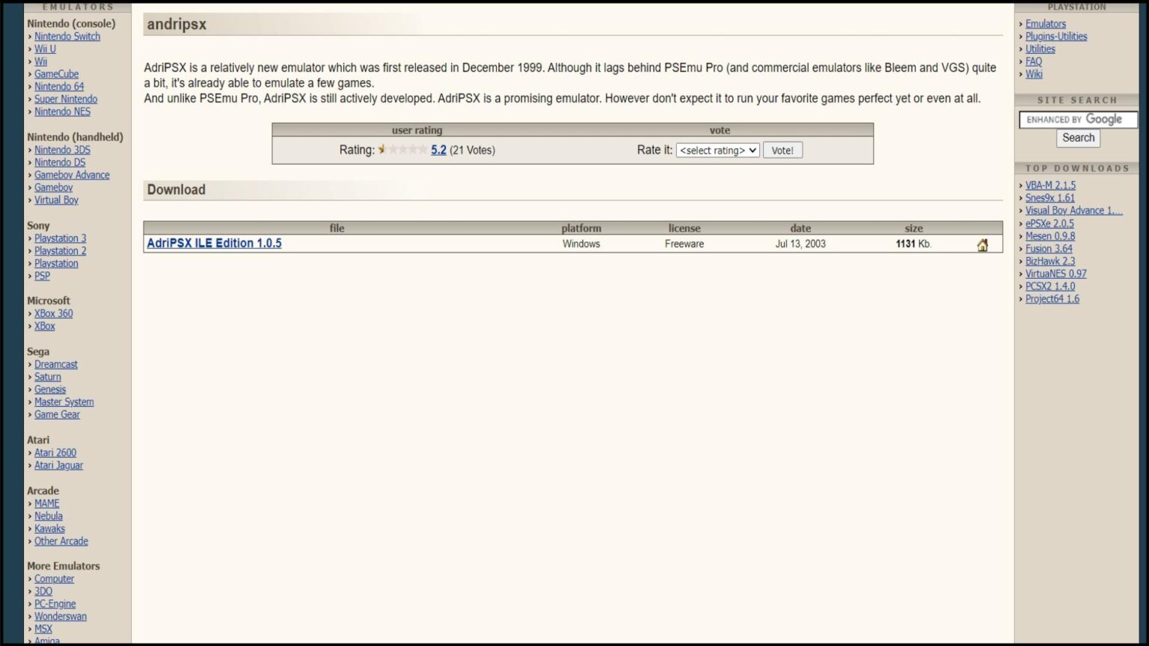Viewport: 1149px width, 646px height.
Task: Click the Search button
Action: [1078, 138]
